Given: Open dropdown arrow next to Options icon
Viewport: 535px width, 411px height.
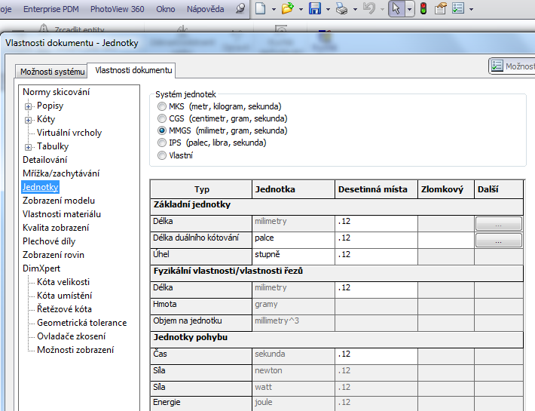Looking at the screenshot, I should 471,9.
